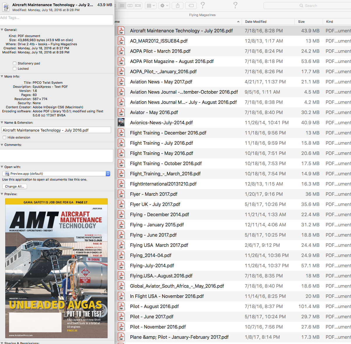Enable the Stationery pad checkbox
This screenshot has height=344, width=351.
pos(15,63)
